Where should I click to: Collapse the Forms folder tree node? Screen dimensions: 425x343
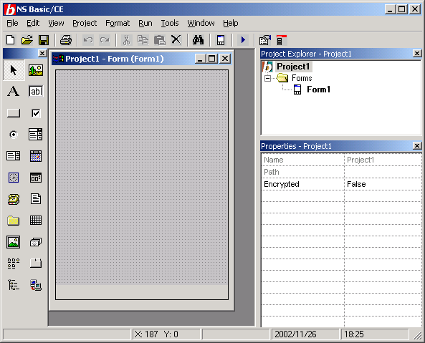[268, 79]
